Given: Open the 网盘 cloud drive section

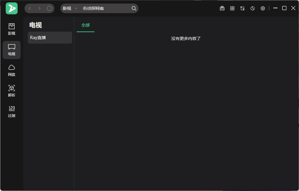Looking at the screenshot, I should click(12, 70).
